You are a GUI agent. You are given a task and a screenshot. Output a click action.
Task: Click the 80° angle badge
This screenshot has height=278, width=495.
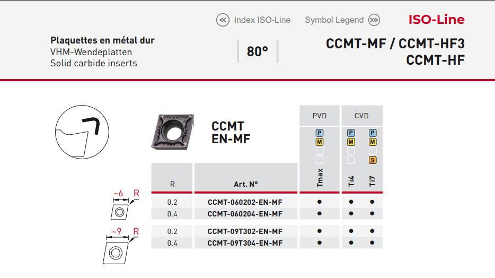[258, 51]
